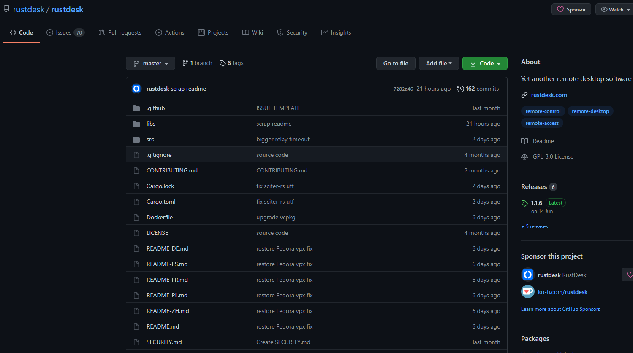633x353 pixels.
Task: Select the remote-desktop topic tag
Action: click(590, 111)
